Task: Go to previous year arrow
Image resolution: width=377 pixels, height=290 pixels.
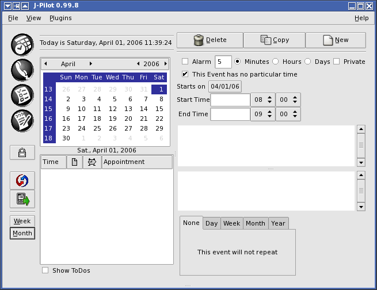Action: (138, 64)
